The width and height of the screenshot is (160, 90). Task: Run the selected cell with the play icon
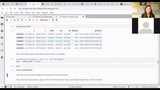click(x=26, y=20)
